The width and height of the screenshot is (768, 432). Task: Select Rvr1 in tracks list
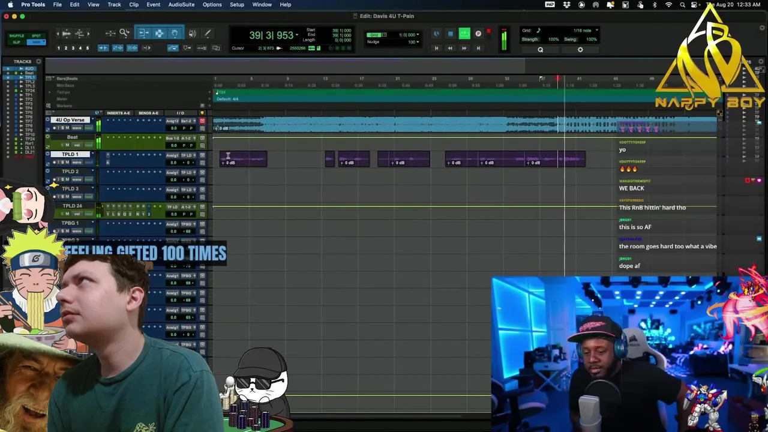[29, 143]
